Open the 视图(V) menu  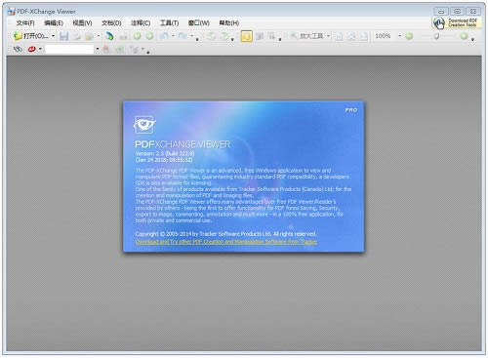coord(82,22)
